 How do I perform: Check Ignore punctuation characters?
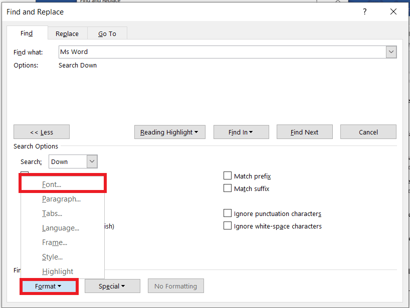tap(228, 212)
